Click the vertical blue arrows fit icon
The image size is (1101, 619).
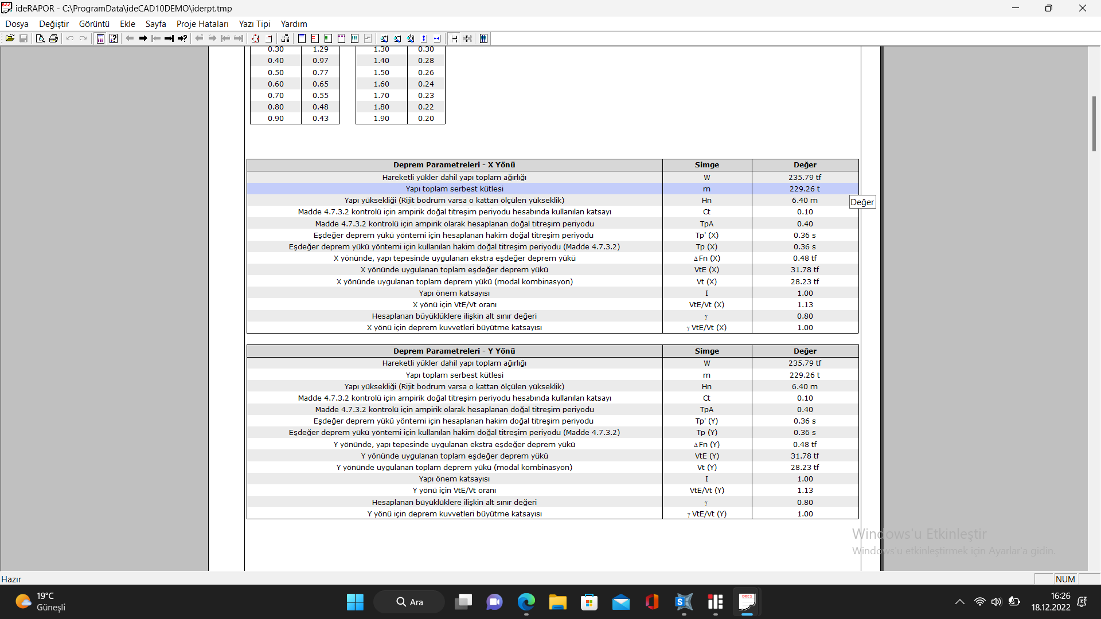point(424,38)
